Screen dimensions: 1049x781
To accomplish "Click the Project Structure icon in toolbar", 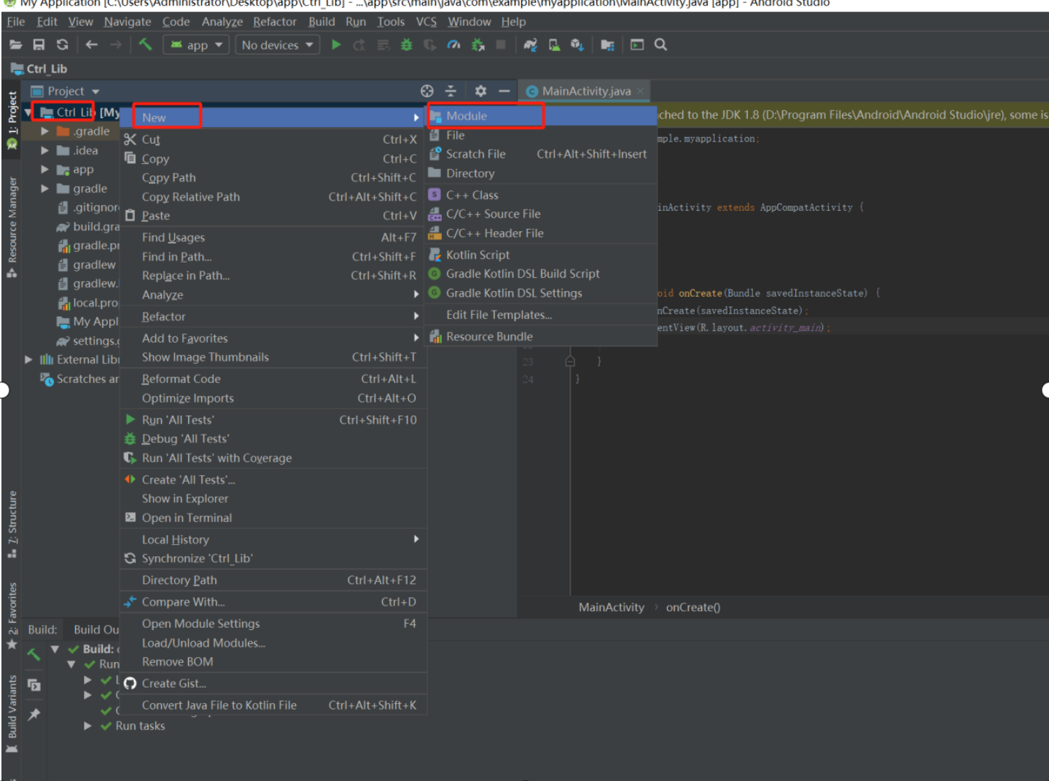I will (x=607, y=44).
